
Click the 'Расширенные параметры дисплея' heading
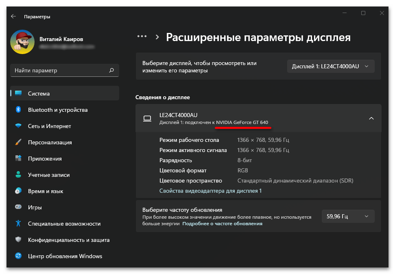(x=258, y=37)
